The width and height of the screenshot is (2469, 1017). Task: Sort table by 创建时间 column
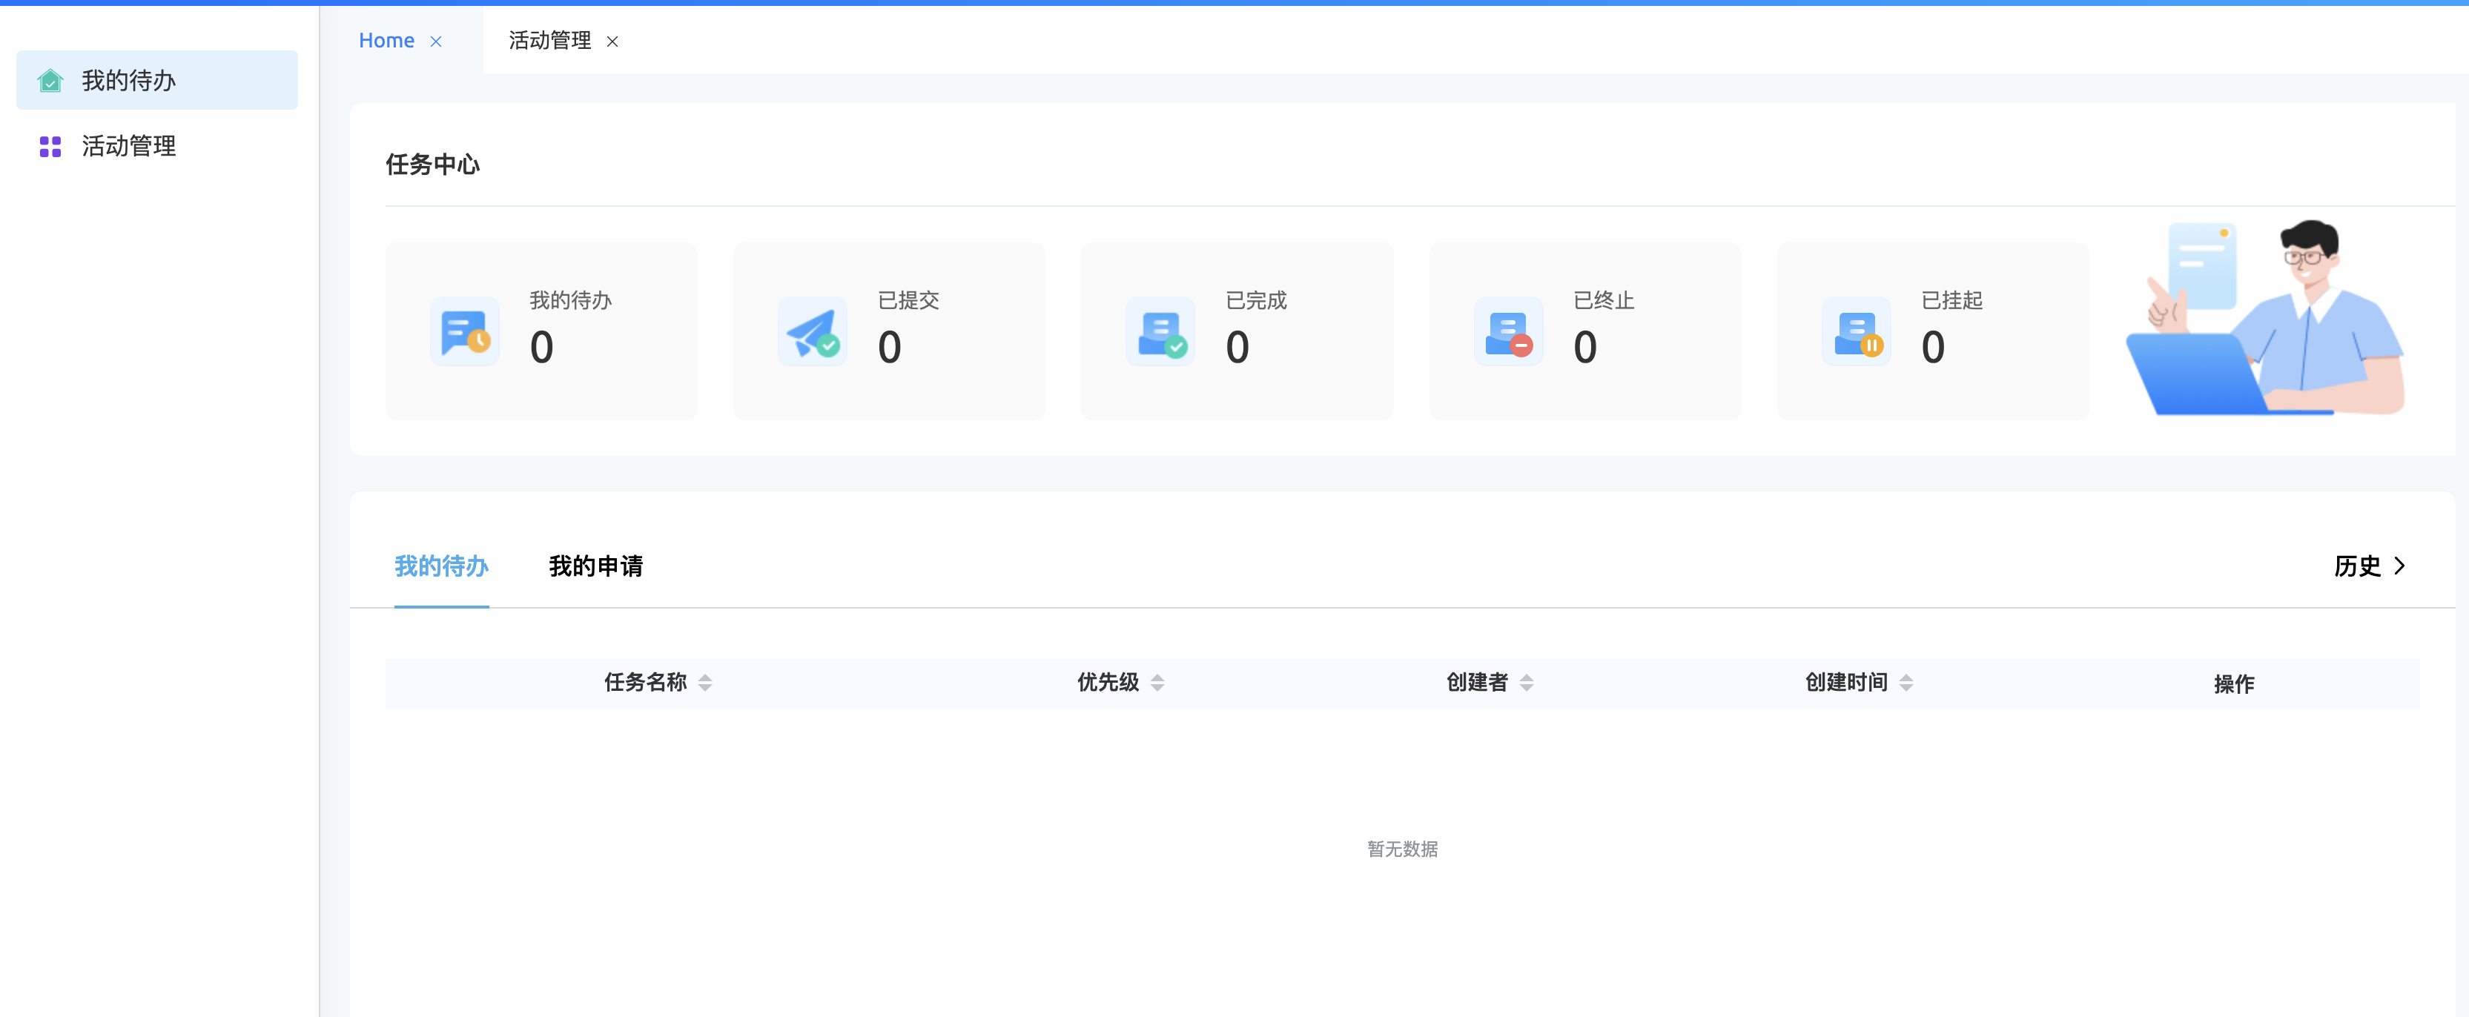[1906, 683]
